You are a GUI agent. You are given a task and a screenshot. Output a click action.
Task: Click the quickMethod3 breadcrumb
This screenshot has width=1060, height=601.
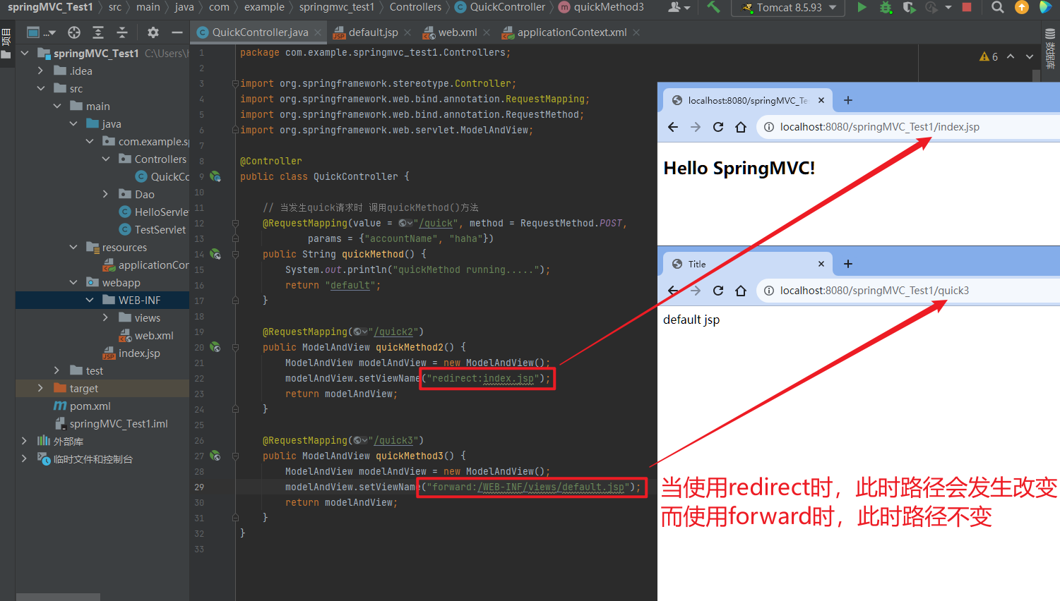click(601, 7)
